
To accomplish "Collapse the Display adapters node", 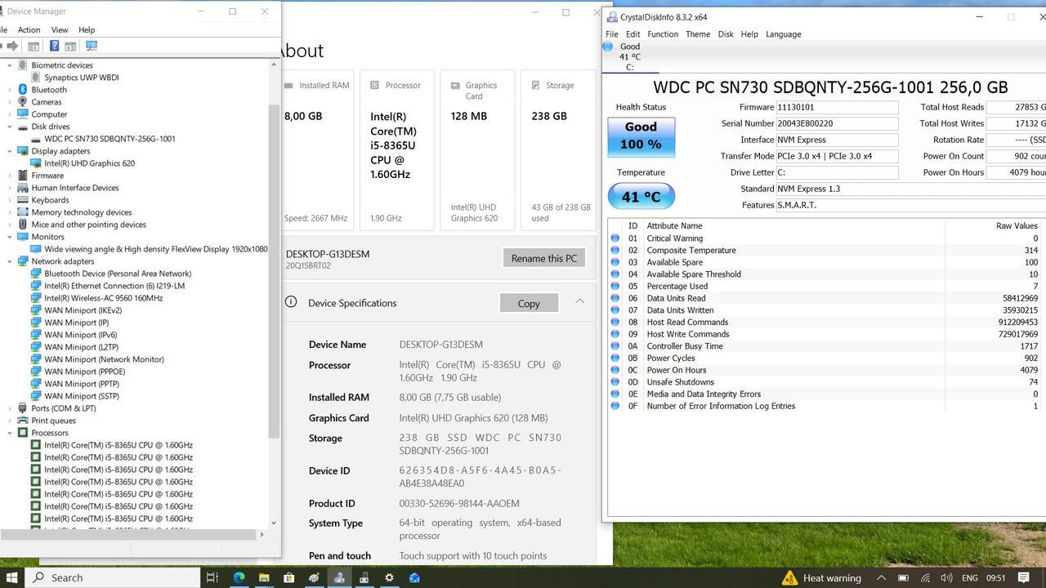I will coord(10,151).
